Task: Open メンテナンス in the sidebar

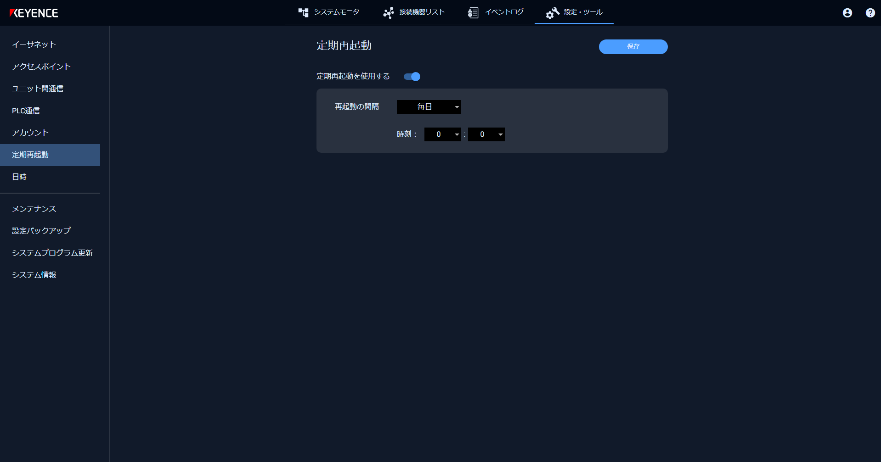Action: click(x=34, y=209)
